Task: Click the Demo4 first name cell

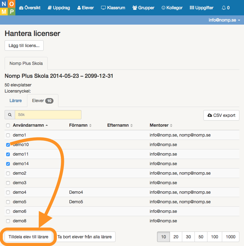Action: pos(76,192)
